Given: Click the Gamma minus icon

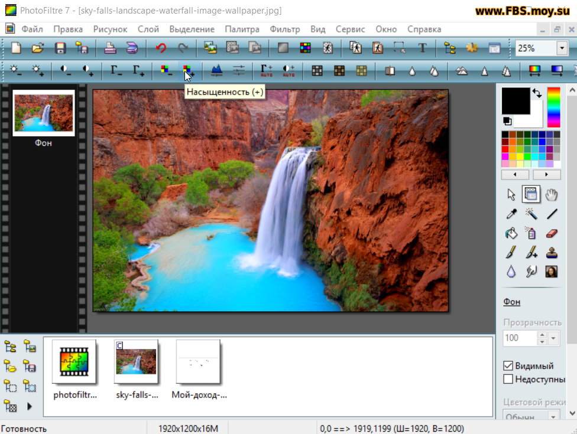Looking at the screenshot, I should 116,70.
